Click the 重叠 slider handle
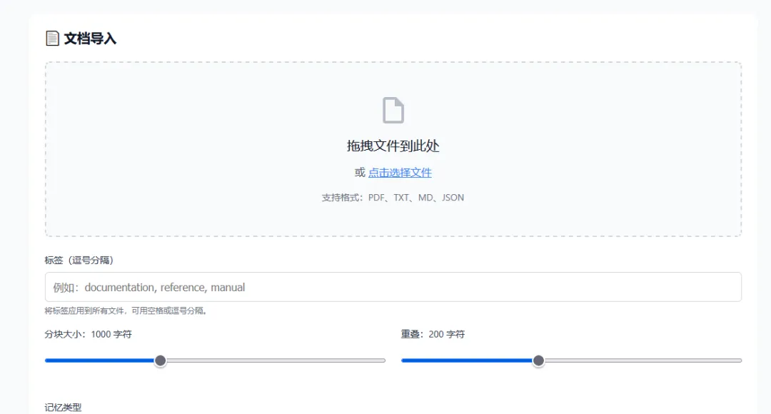The height and width of the screenshot is (414, 771). pyautogui.click(x=538, y=361)
